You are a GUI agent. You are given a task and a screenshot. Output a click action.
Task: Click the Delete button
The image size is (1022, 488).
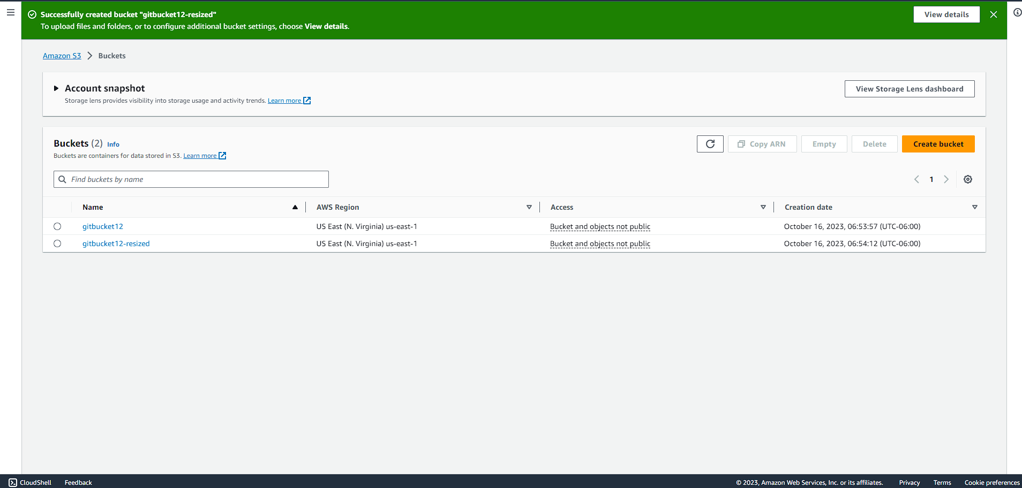tap(875, 144)
